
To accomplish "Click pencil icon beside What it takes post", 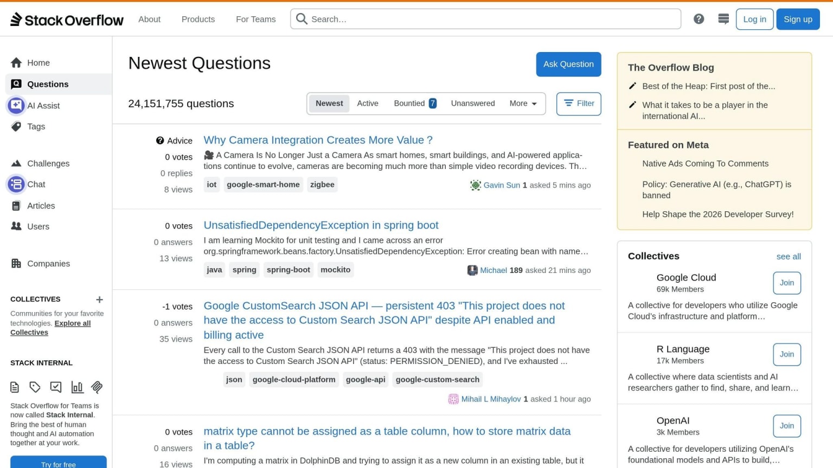I will [632, 105].
